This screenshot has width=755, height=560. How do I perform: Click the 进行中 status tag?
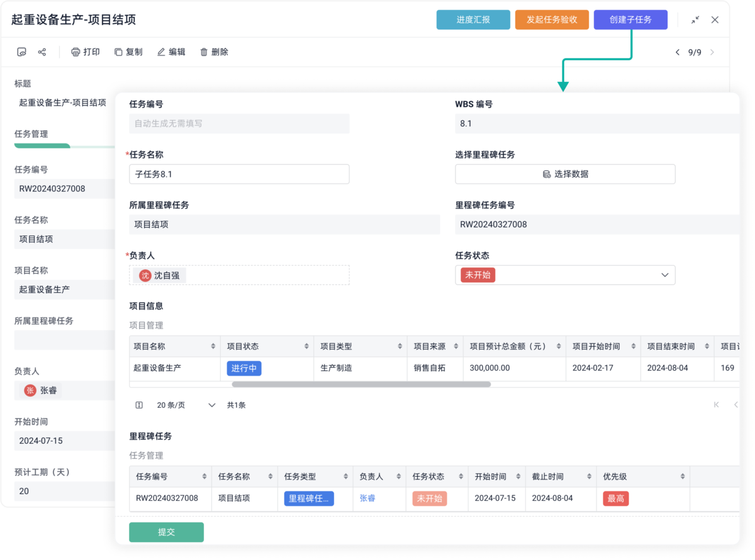pyautogui.click(x=244, y=368)
